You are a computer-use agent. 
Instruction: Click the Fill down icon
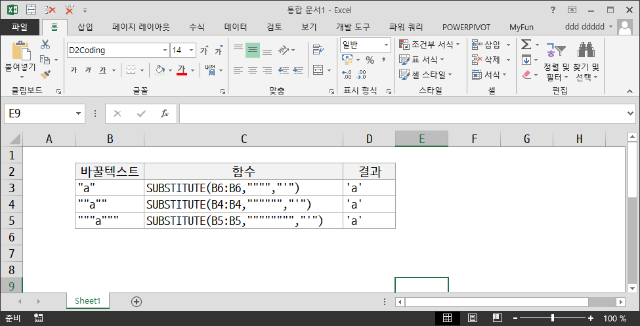tap(526, 60)
